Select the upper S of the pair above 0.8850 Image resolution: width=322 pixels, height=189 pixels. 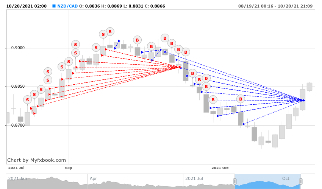[x=48, y=72]
